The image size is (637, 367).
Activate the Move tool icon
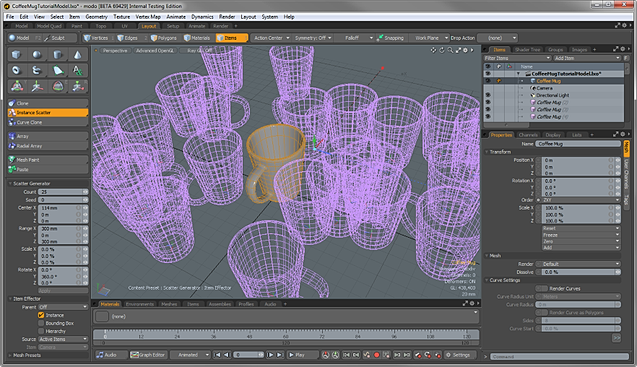point(37,86)
